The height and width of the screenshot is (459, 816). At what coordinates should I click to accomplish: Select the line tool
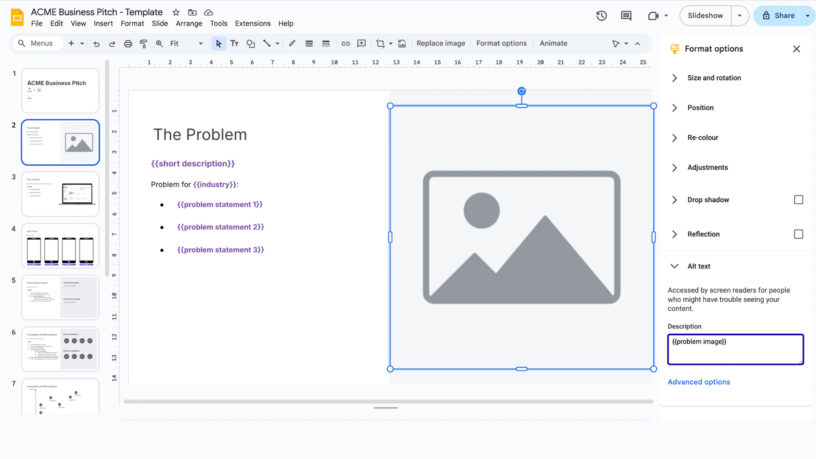pyautogui.click(x=267, y=43)
